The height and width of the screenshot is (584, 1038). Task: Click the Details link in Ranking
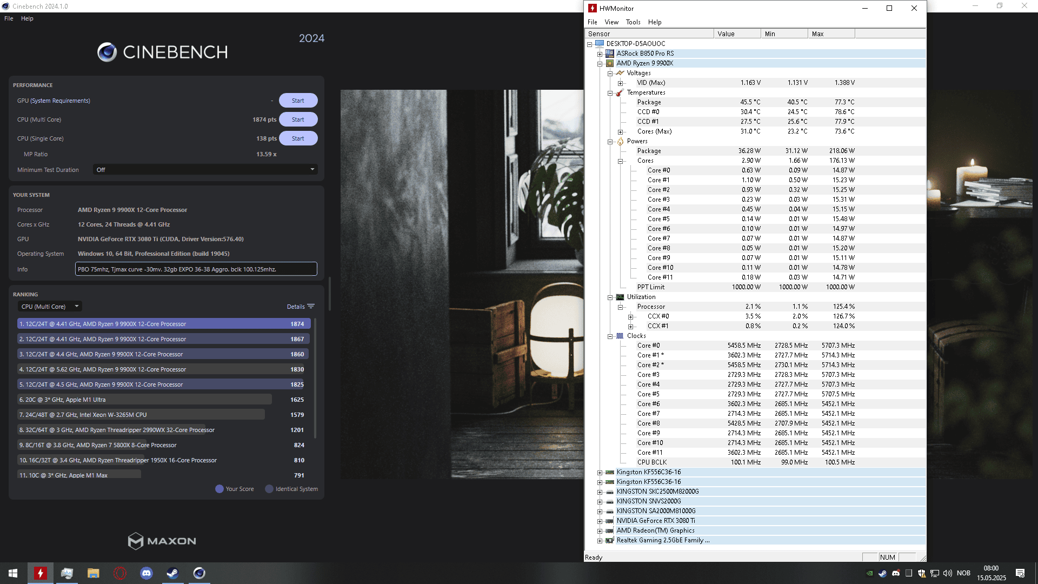click(296, 307)
